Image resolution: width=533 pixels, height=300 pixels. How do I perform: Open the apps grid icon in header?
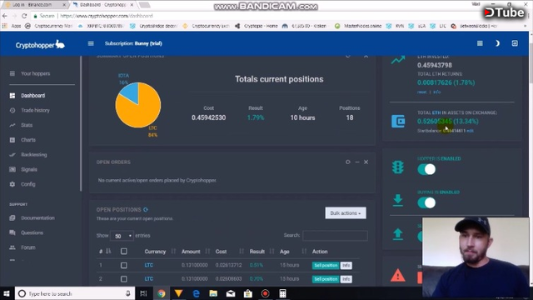pos(480,43)
